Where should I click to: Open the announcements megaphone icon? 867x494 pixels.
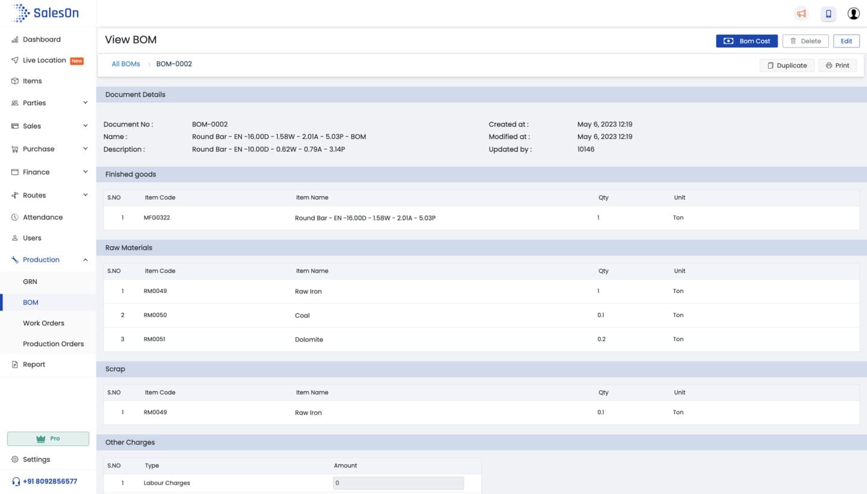pyautogui.click(x=801, y=13)
